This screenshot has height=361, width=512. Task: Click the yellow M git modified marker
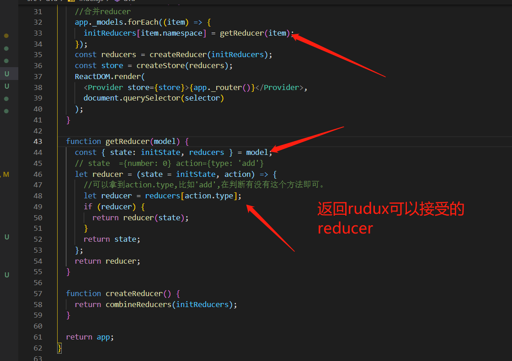coord(5,174)
